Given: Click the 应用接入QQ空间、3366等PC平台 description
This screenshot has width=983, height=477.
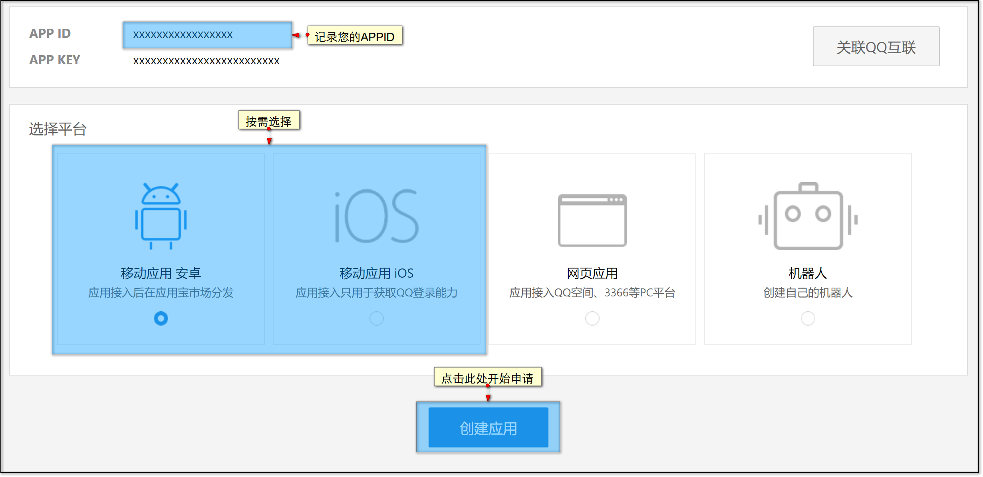Looking at the screenshot, I should click(592, 293).
